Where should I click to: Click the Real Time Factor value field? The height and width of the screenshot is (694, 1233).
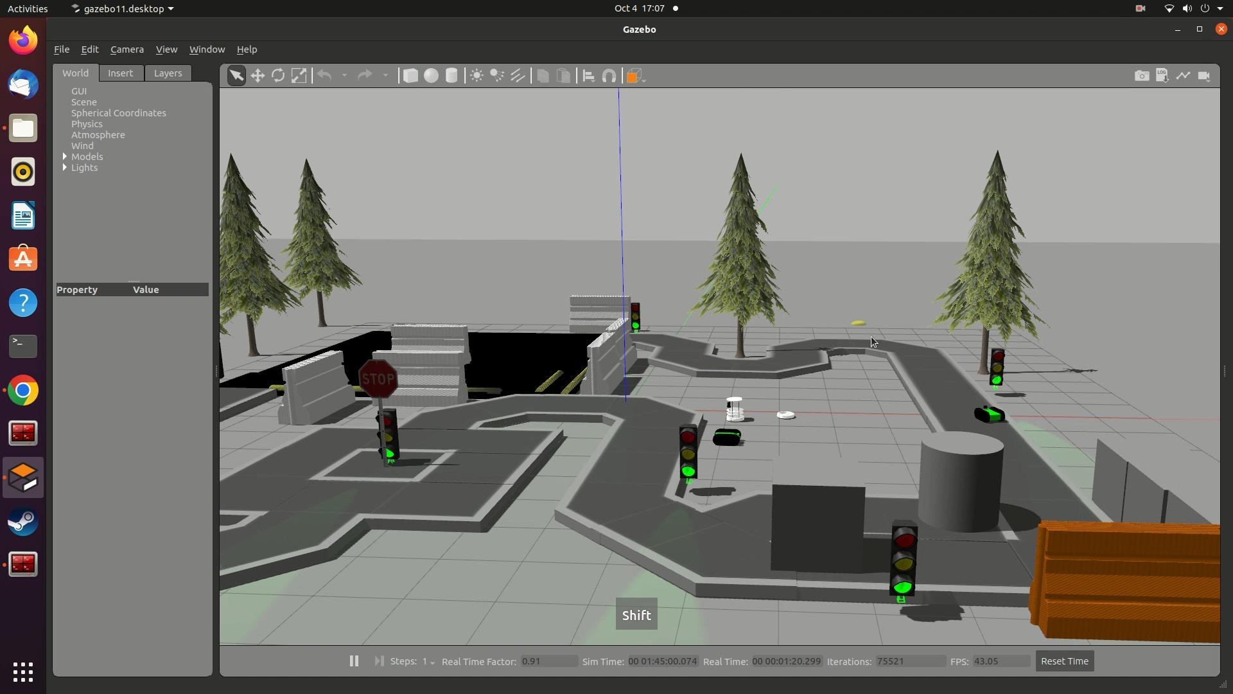click(548, 661)
